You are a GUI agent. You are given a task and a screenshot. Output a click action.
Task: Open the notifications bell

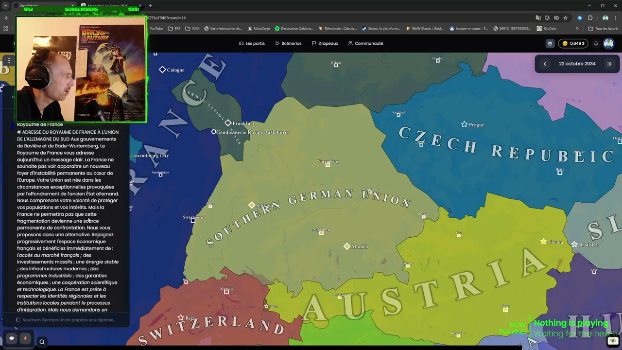[596, 43]
